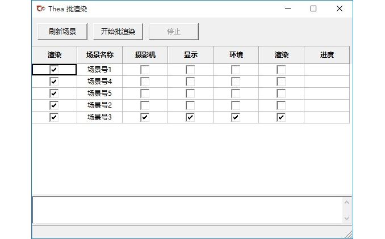Disable 摄影机 checkbox for 场景号3
The height and width of the screenshot is (239, 385).
[x=145, y=117]
